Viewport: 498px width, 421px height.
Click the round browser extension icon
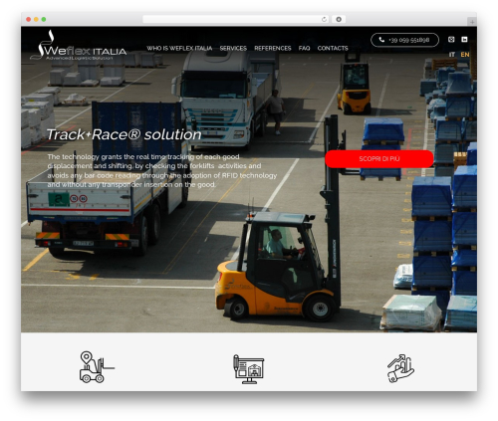(339, 19)
